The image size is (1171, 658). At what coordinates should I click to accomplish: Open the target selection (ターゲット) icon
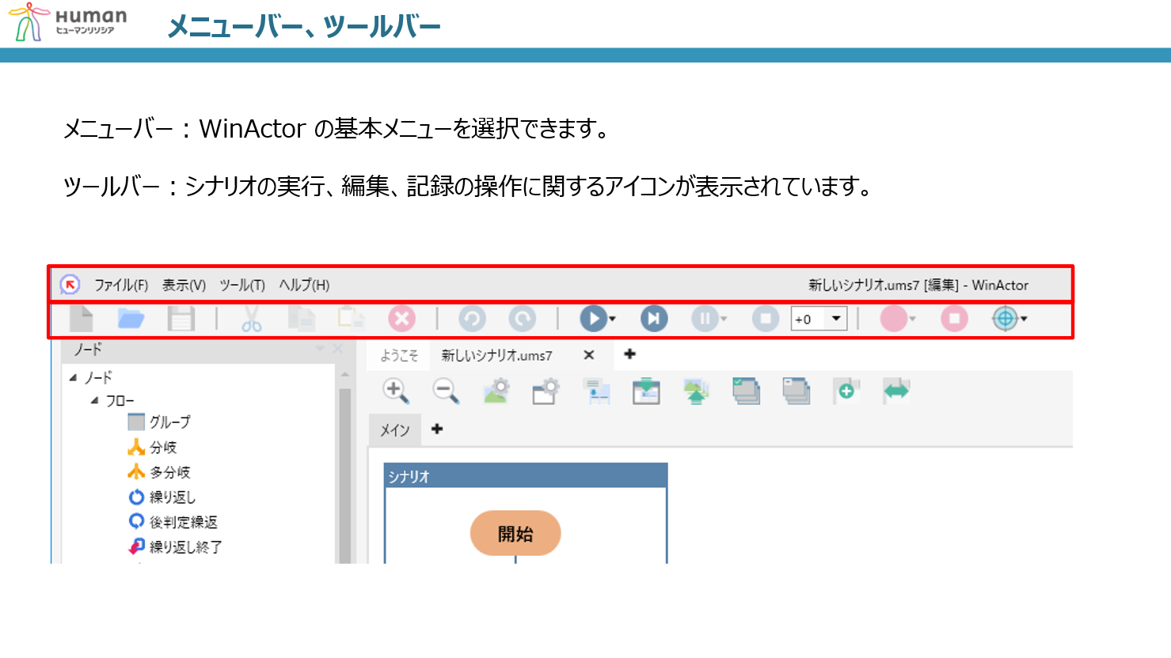click(1004, 318)
